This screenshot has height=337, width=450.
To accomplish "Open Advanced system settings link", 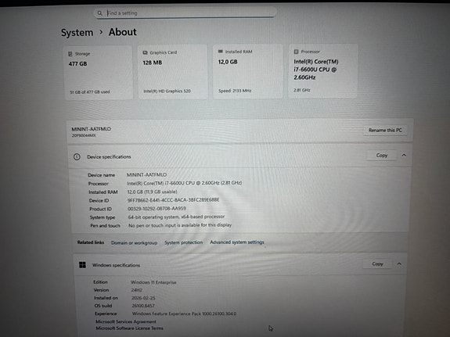I will tap(237, 242).
